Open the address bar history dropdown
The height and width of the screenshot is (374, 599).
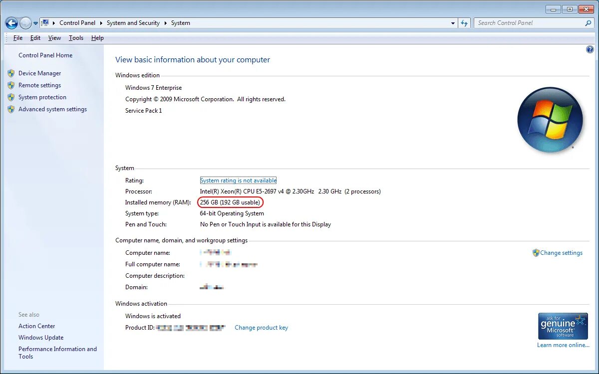click(453, 23)
